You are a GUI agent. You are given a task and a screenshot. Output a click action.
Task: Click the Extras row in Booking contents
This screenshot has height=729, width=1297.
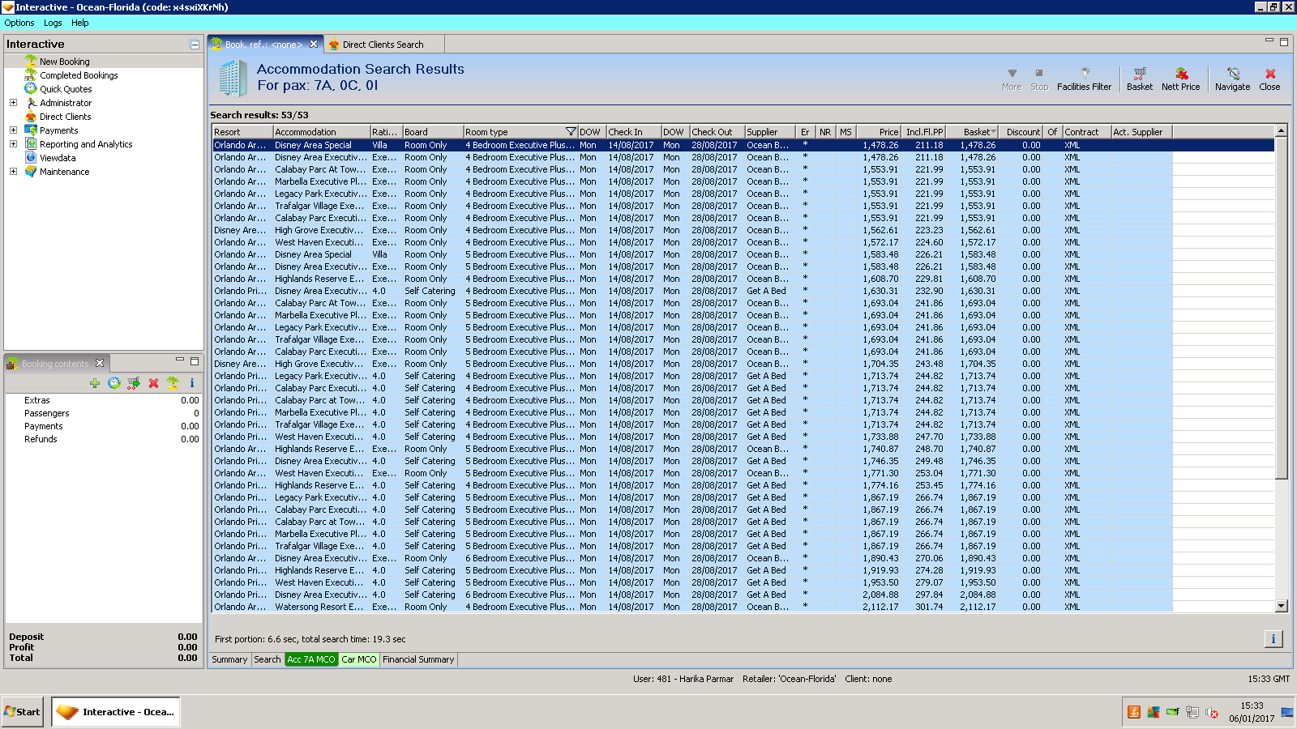click(x=103, y=400)
